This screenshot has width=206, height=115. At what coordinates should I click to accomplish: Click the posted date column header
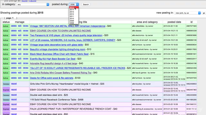(x=174, y=22)
